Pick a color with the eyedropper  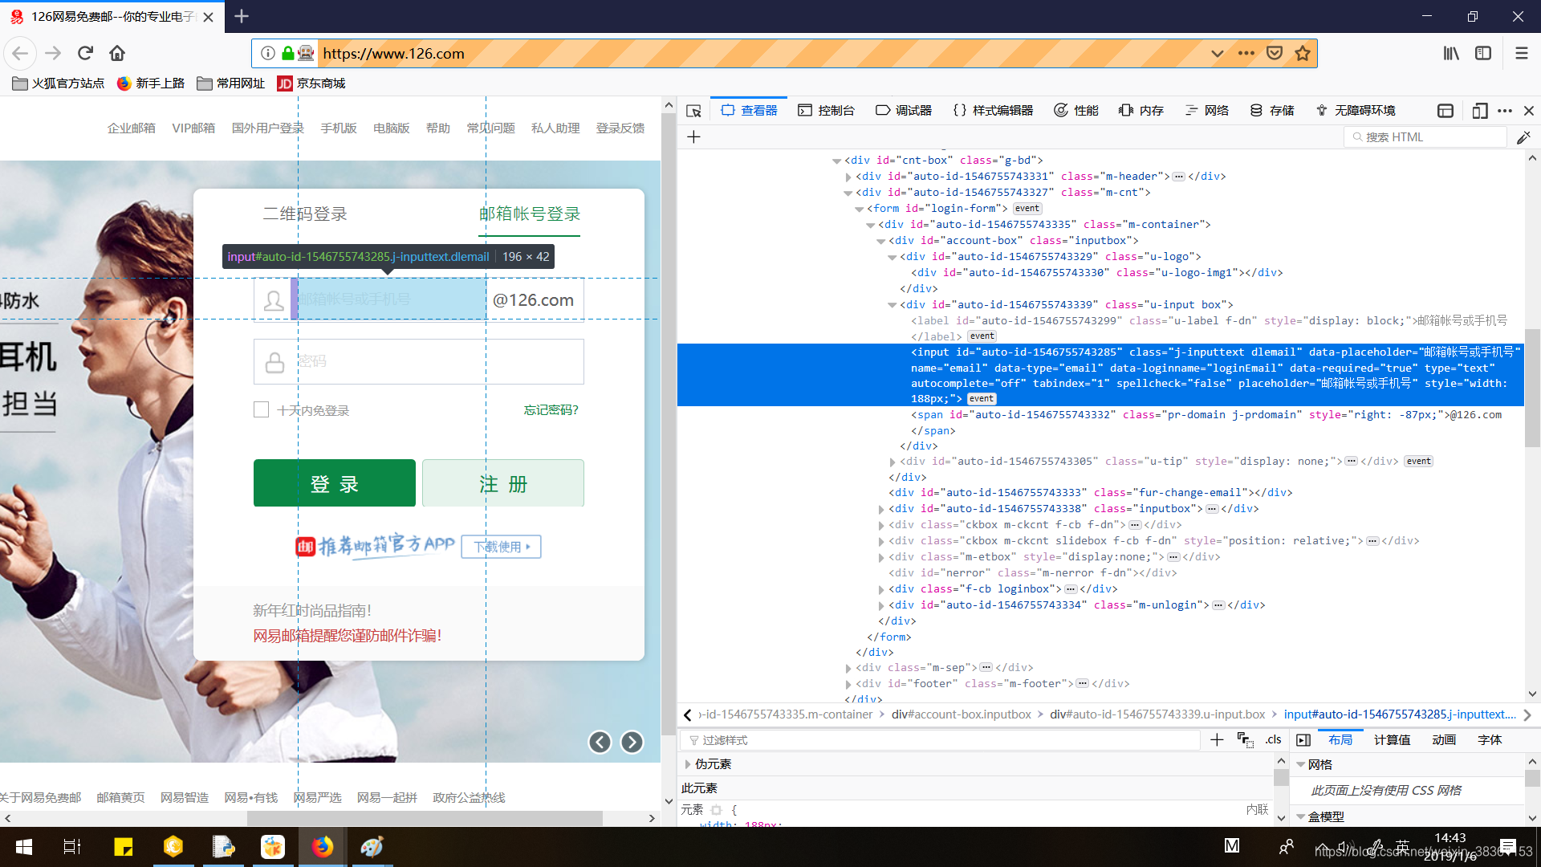1523,137
